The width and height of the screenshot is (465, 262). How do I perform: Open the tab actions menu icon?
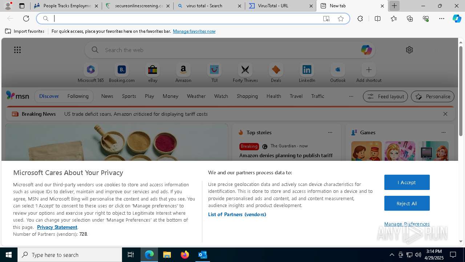click(x=22, y=6)
